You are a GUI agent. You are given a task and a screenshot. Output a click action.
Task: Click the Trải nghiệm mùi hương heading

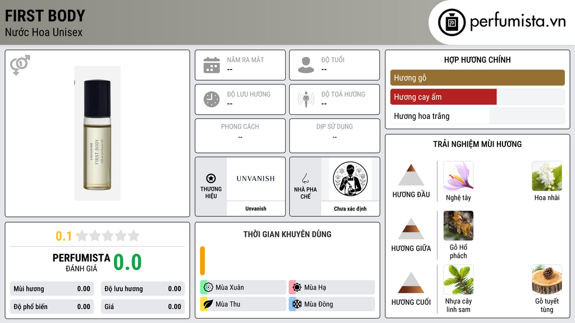477,144
